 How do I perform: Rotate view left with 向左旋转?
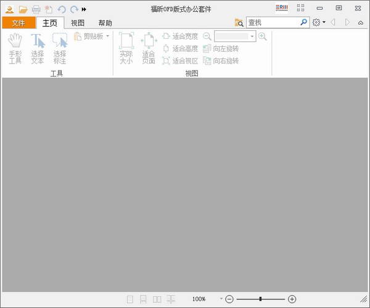point(221,49)
